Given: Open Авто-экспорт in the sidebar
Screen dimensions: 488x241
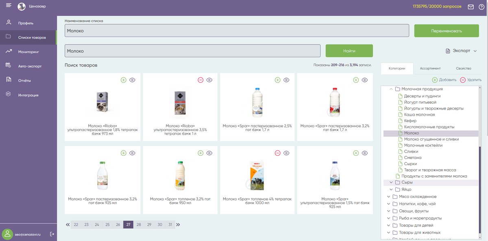Looking at the screenshot, I should pyautogui.click(x=28, y=66).
